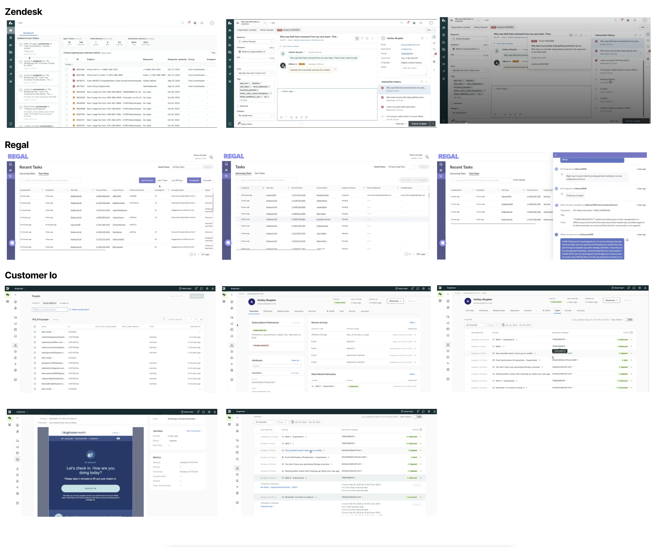Image resolution: width=660 pixels, height=547 pixels.
Task: Open user context icon in undimmed Zendesk apps bar
Action: (434, 37)
